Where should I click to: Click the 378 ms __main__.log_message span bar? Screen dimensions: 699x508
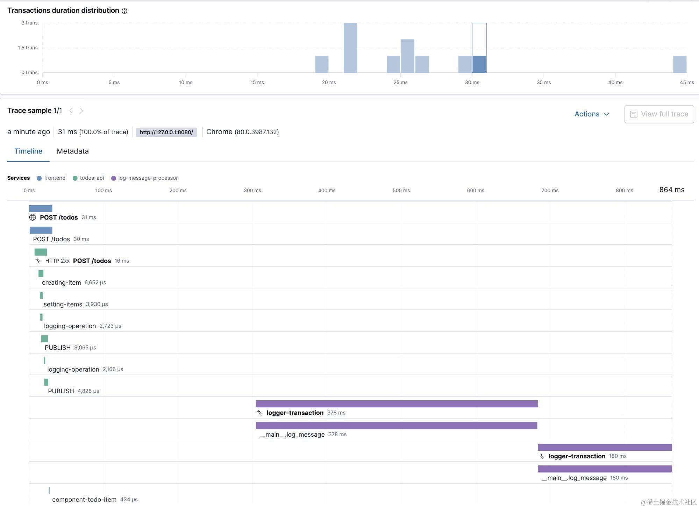click(x=396, y=425)
